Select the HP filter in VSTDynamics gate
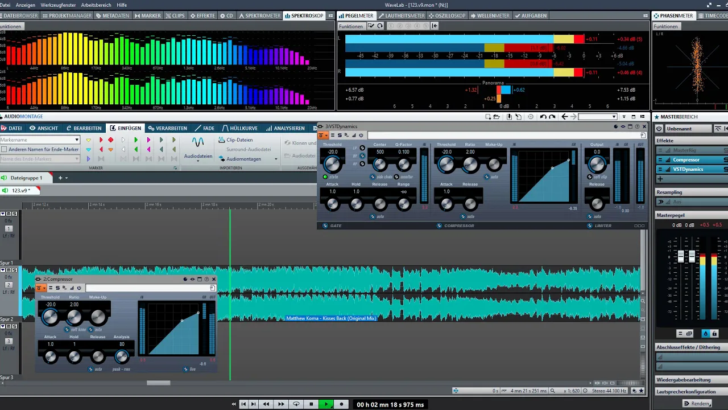 pos(362,163)
